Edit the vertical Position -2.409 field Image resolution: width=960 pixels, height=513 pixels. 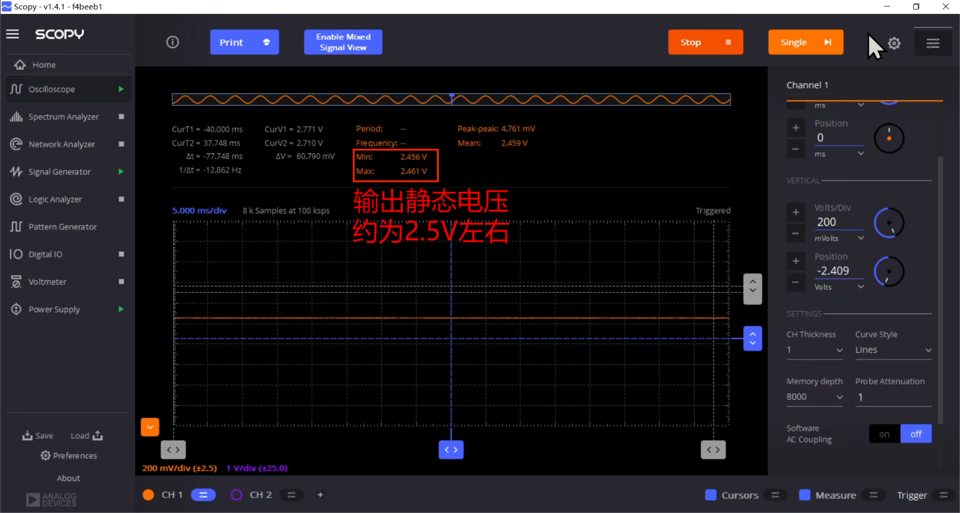point(839,271)
